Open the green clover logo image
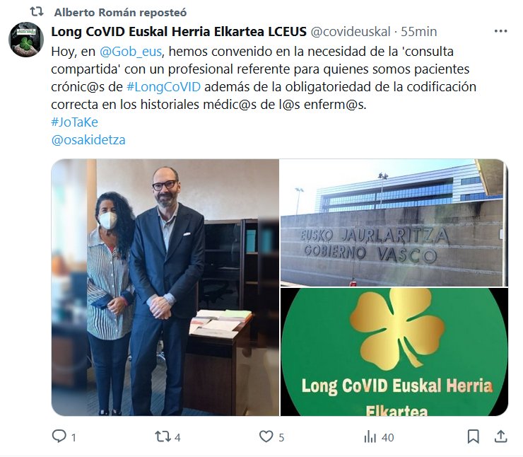 (394, 352)
